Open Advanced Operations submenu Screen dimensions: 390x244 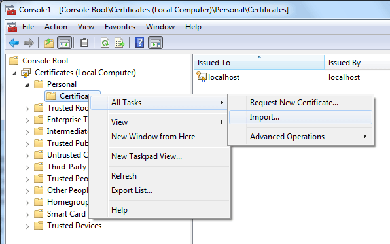pyautogui.click(x=300, y=137)
